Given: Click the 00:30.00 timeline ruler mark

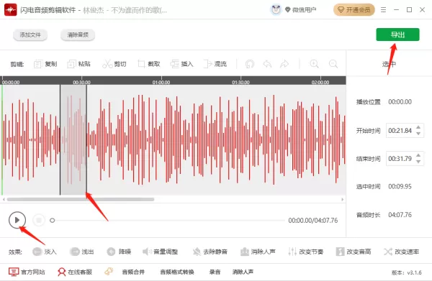Looking at the screenshot, I should coord(81,82).
